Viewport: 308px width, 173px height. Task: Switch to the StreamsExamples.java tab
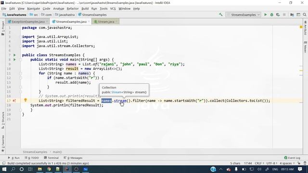71,22
